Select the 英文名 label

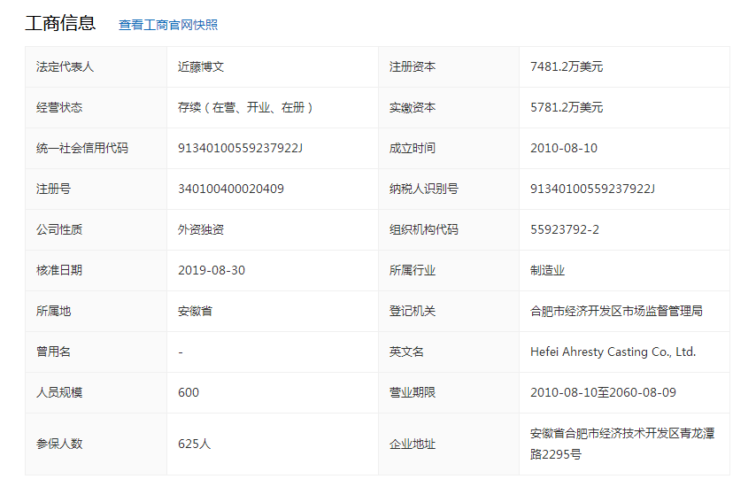[406, 352]
